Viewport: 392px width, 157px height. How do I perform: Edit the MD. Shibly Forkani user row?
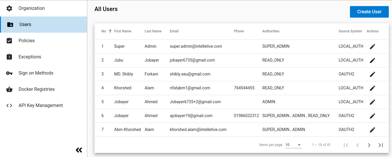(x=373, y=74)
